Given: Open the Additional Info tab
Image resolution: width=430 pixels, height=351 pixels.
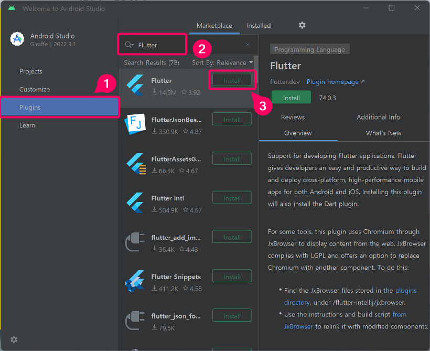Looking at the screenshot, I should click(378, 117).
